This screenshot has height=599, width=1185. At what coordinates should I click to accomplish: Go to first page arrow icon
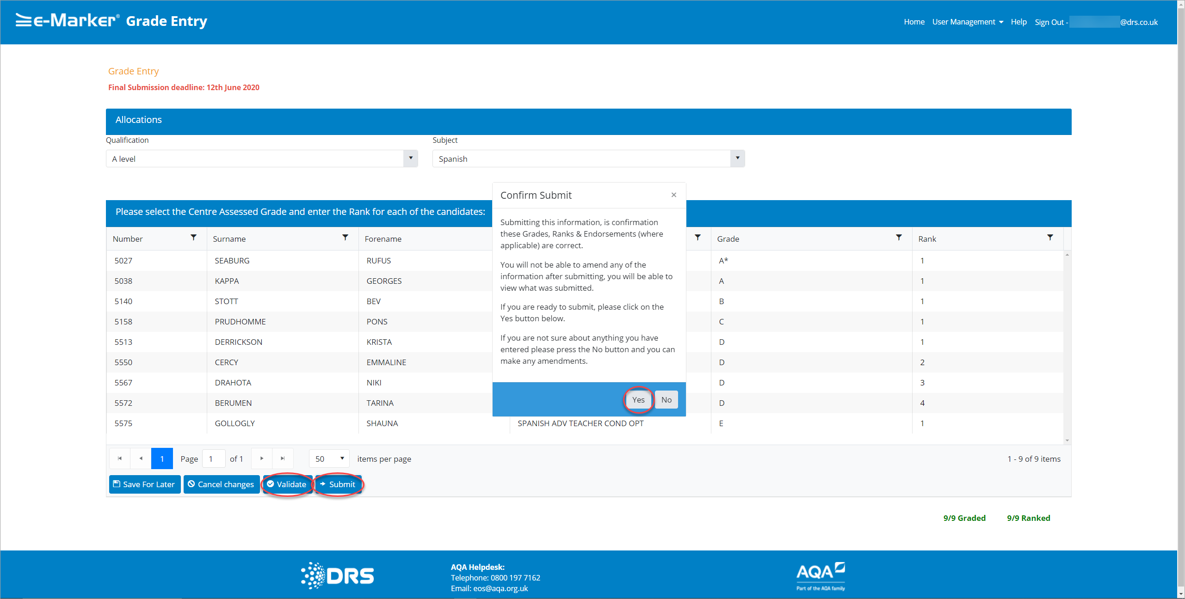[120, 458]
